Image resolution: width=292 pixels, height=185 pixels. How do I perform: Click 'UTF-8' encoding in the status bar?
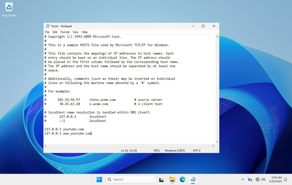197,151
